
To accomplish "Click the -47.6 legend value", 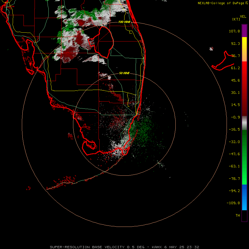I will coord(234,154).
